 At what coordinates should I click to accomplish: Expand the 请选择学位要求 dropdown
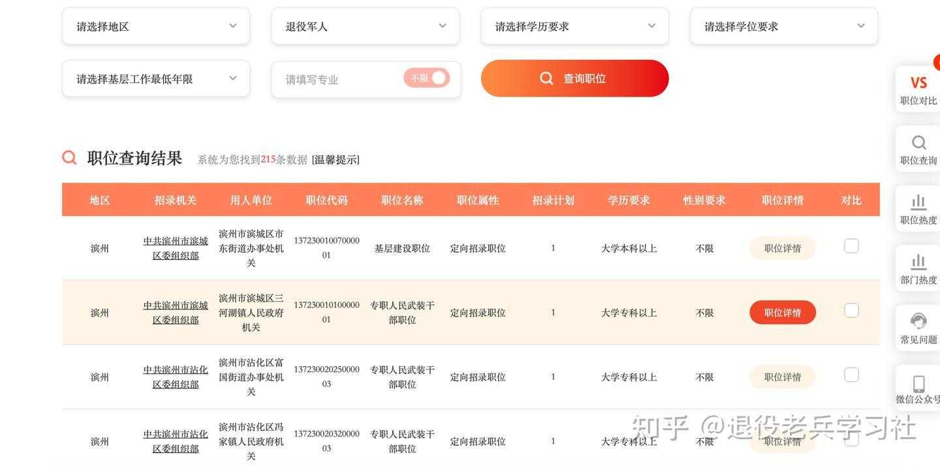784,26
